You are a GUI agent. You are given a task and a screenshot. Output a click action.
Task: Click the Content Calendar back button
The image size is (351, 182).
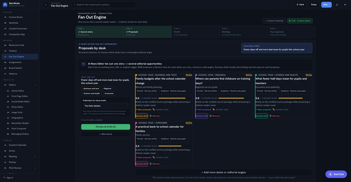274,21
